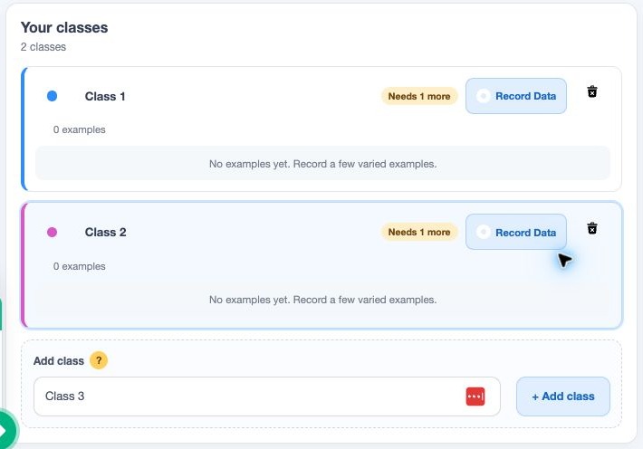Click the No examples yet message in Class 1
This screenshot has height=449, width=643.
(322, 164)
